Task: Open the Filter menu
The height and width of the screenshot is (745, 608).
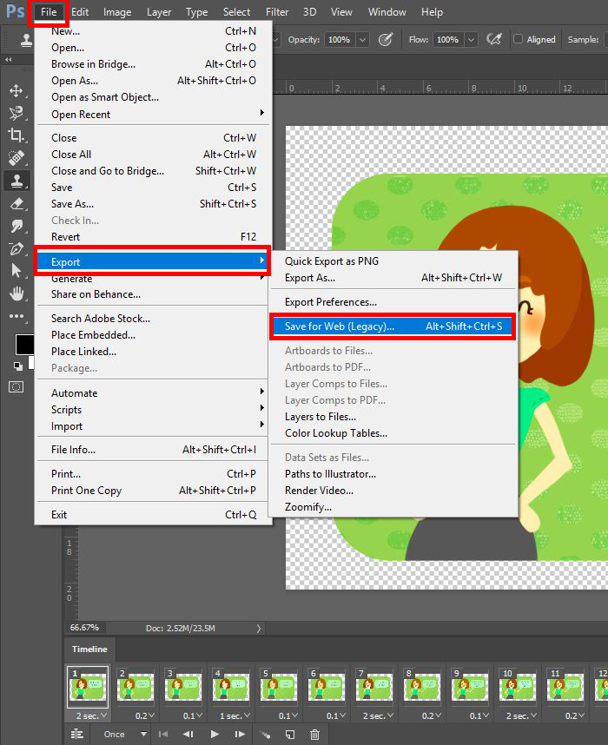Action: point(277,12)
